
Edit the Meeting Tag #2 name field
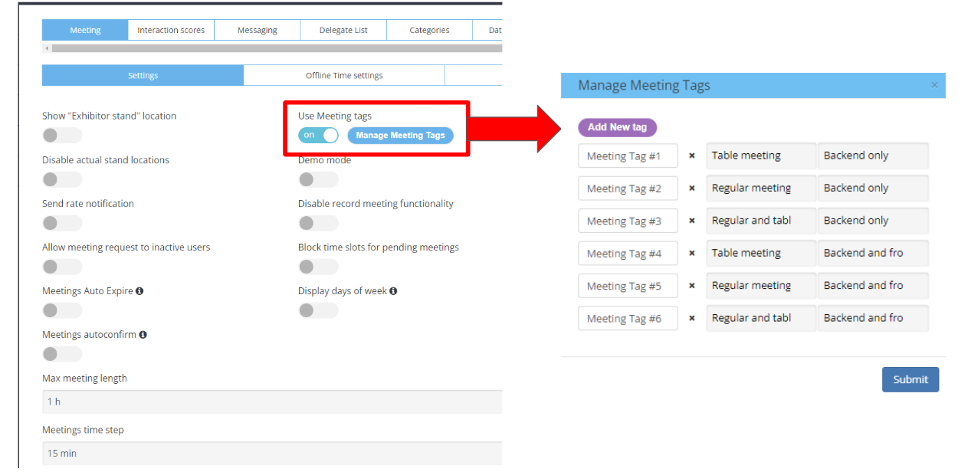point(628,188)
